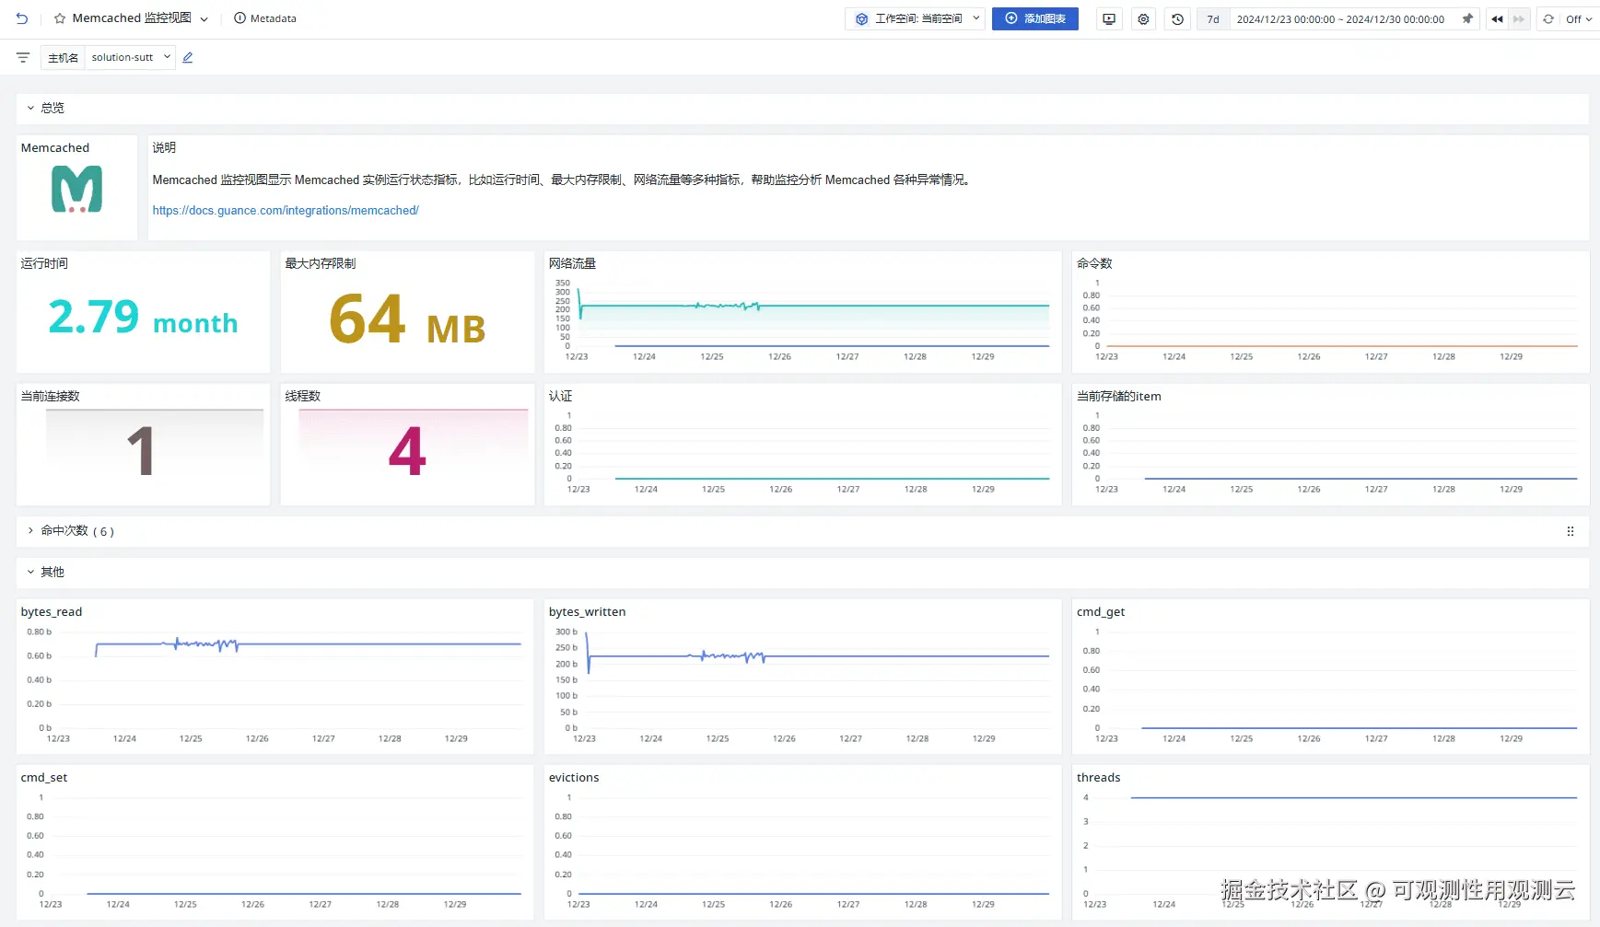Open the time history clock icon
Image resolution: width=1600 pixels, height=927 pixels.
(1177, 19)
